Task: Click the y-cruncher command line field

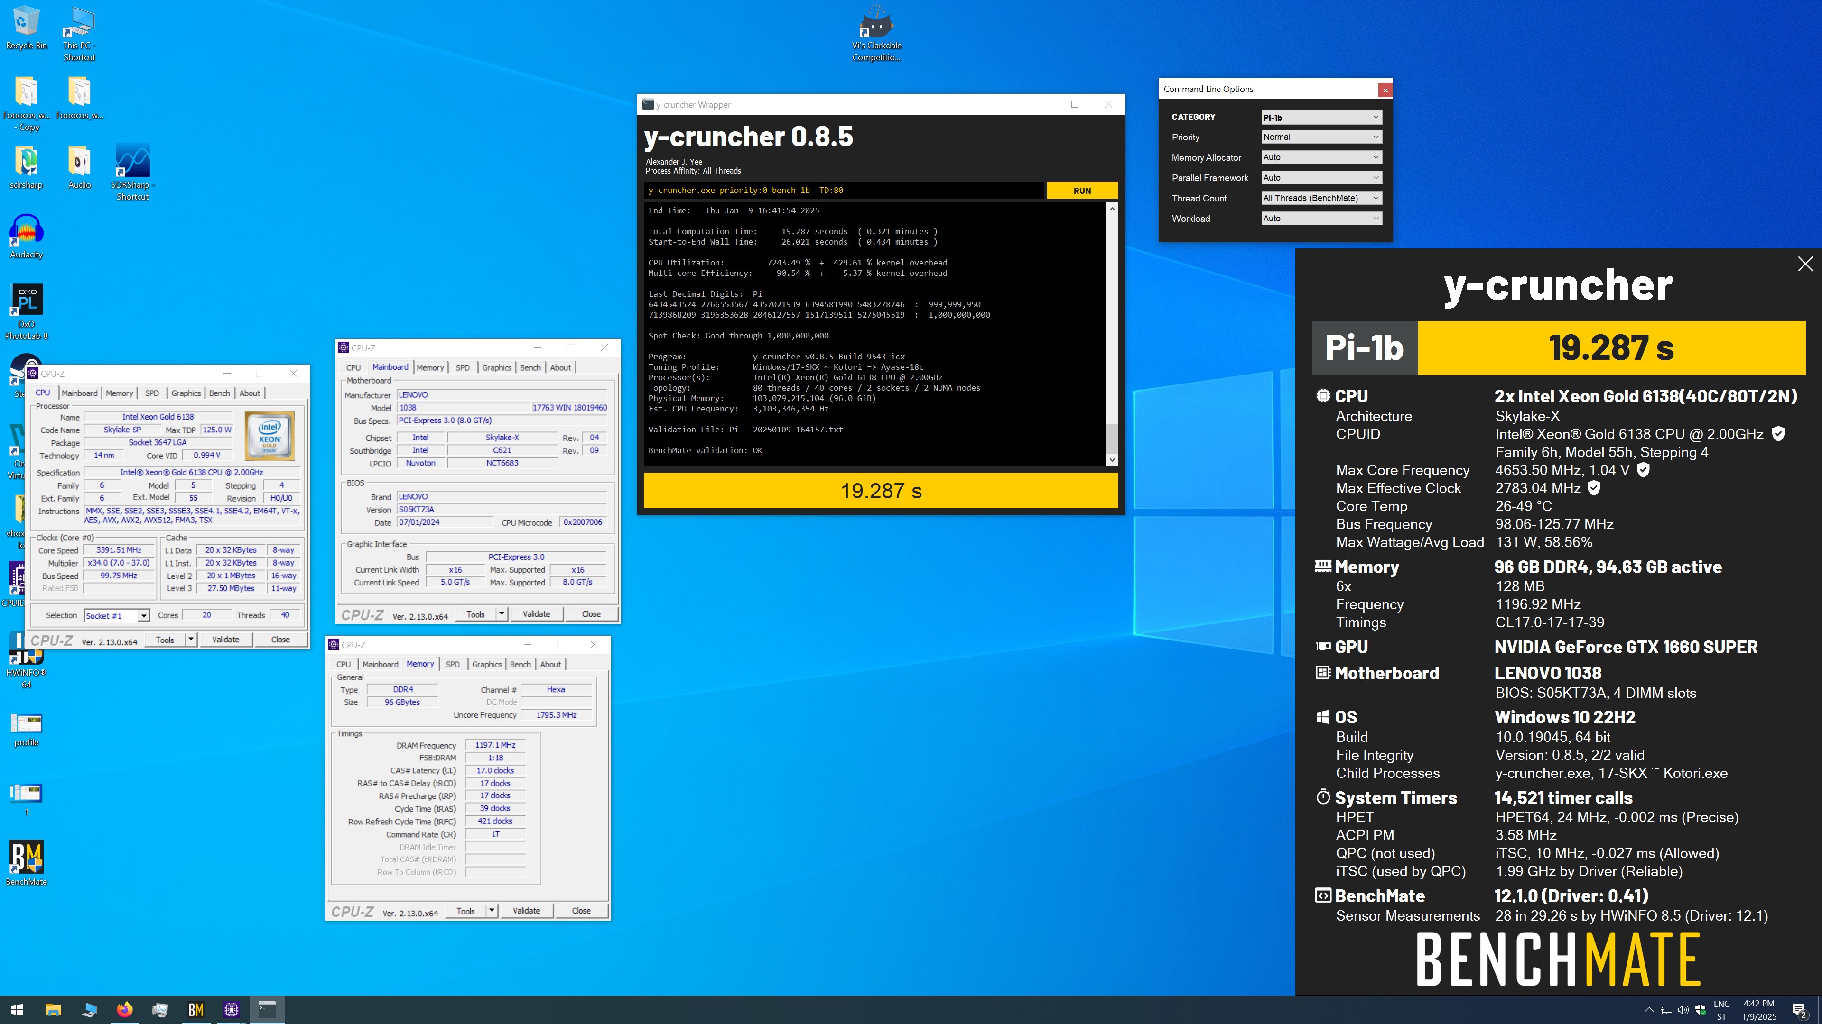Action: point(843,190)
